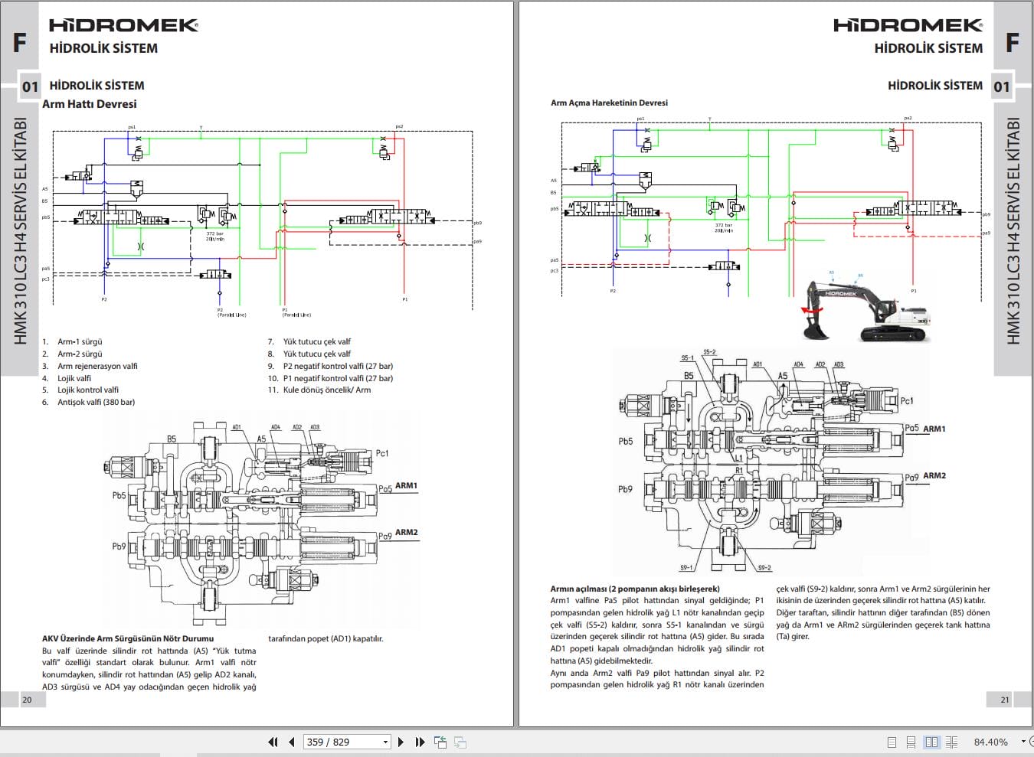The width and height of the screenshot is (1034, 757).
Task: Return to the previous view
Action: [440, 742]
